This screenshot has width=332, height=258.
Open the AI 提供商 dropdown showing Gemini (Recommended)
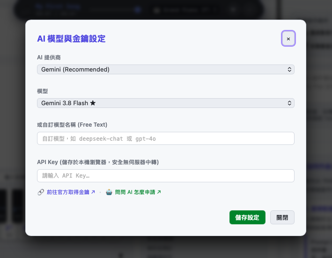point(166,70)
